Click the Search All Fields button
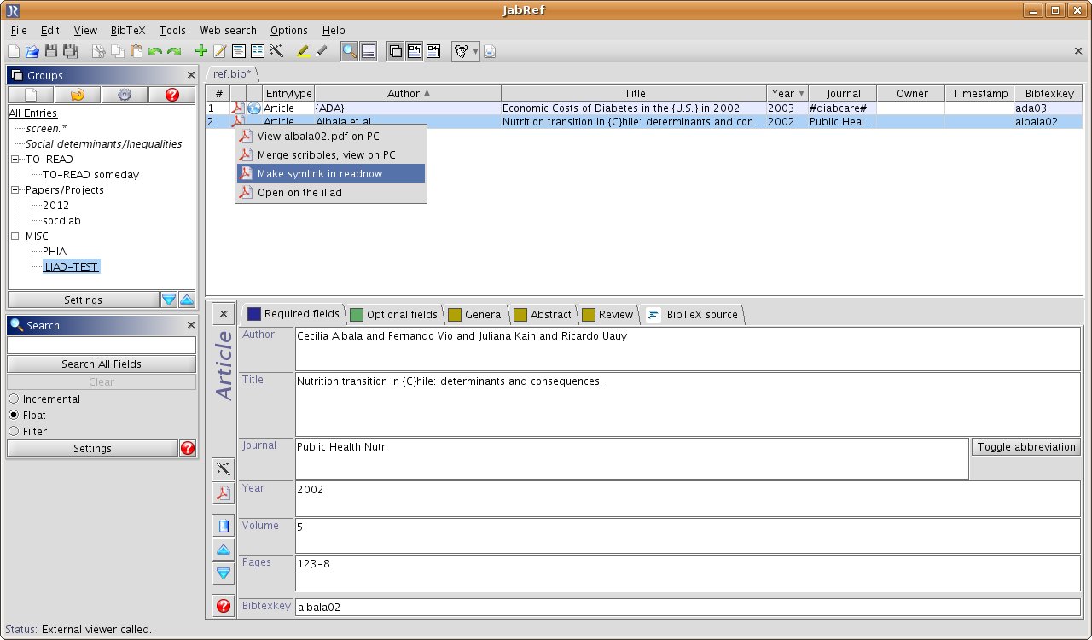Screen dimensions: 1092x640 [102, 364]
